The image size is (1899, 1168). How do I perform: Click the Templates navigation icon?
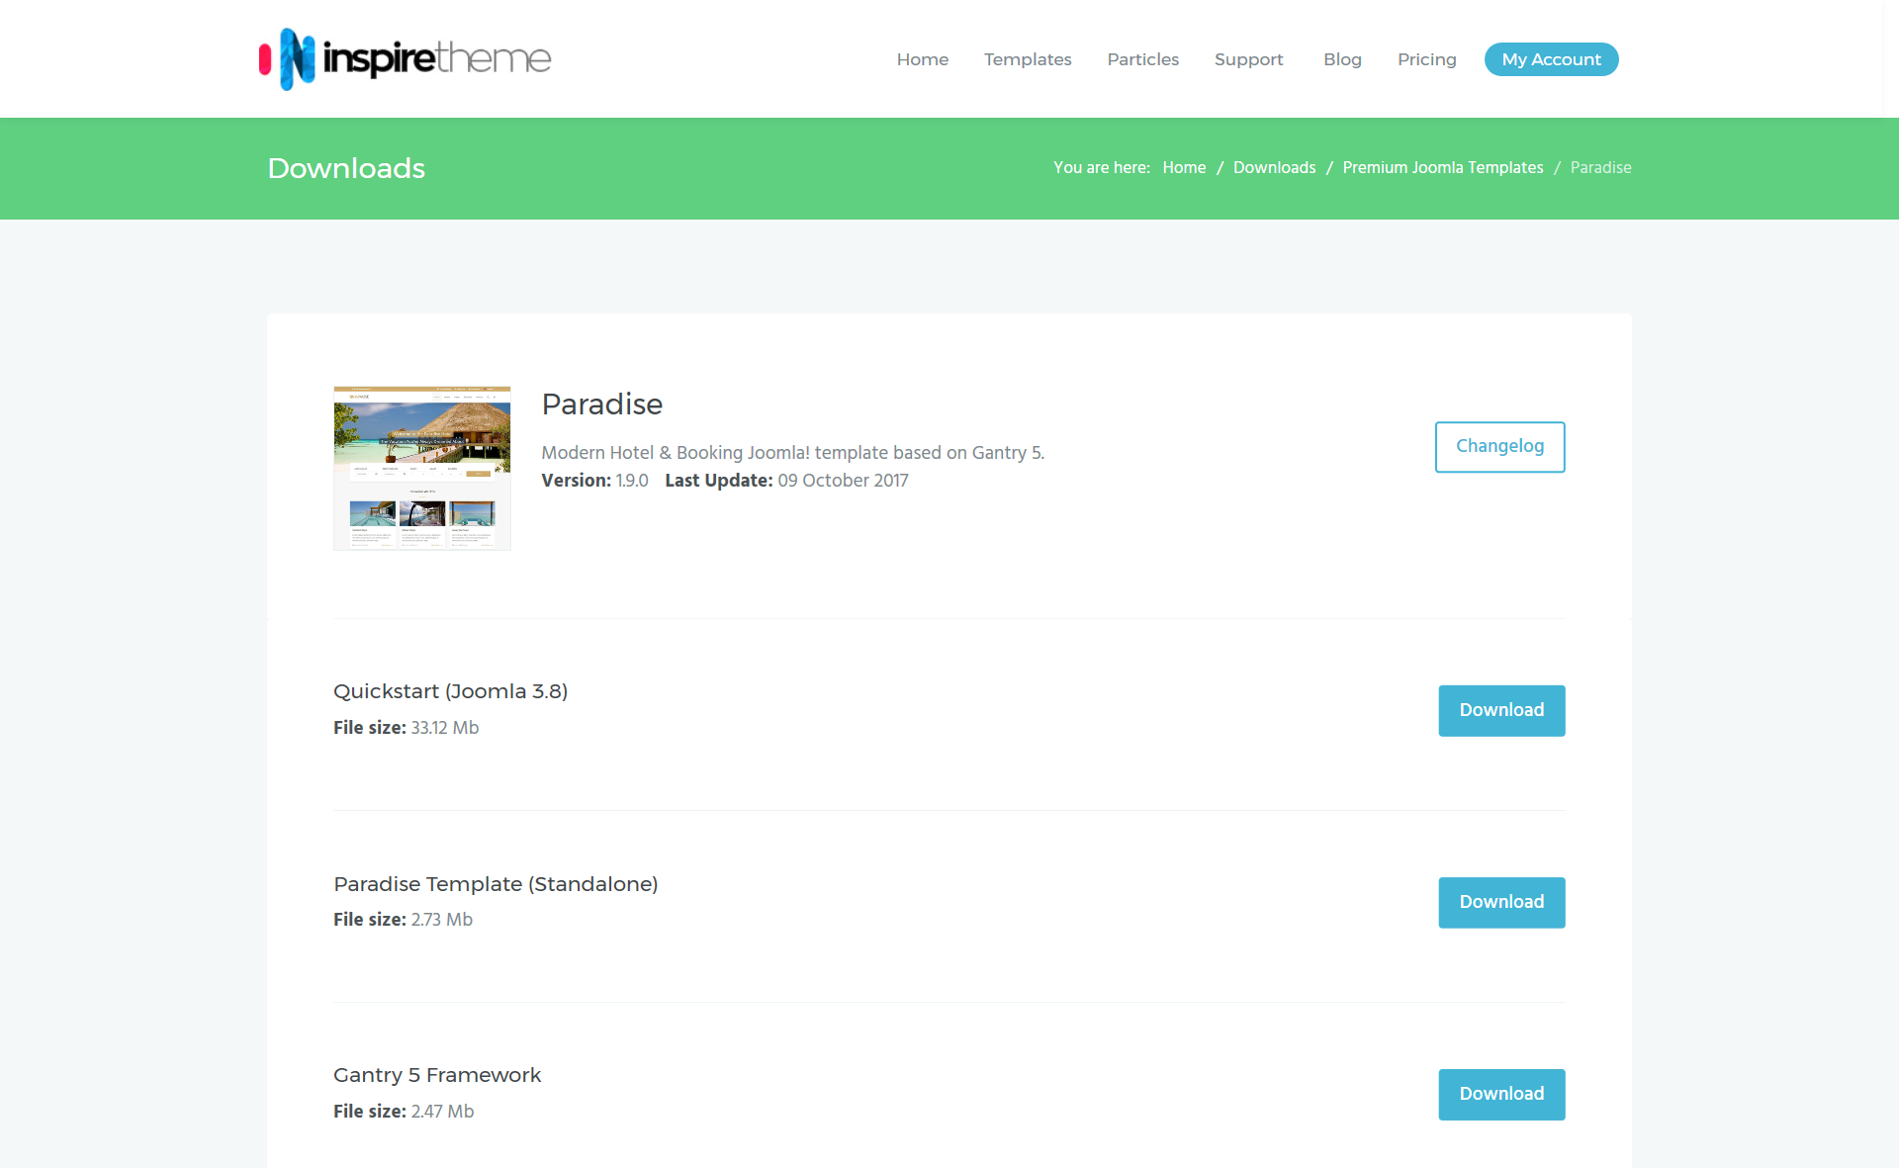(1029, 58)
